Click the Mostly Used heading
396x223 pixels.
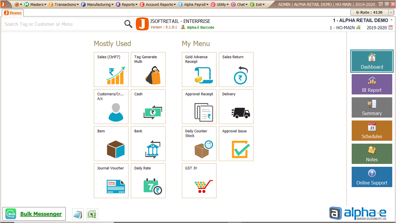[x=112, y=44]
